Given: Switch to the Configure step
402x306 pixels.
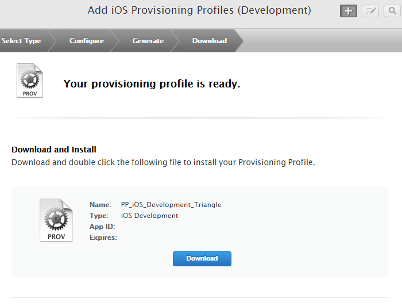Looking at the screenshot, I should click(87, 41).
